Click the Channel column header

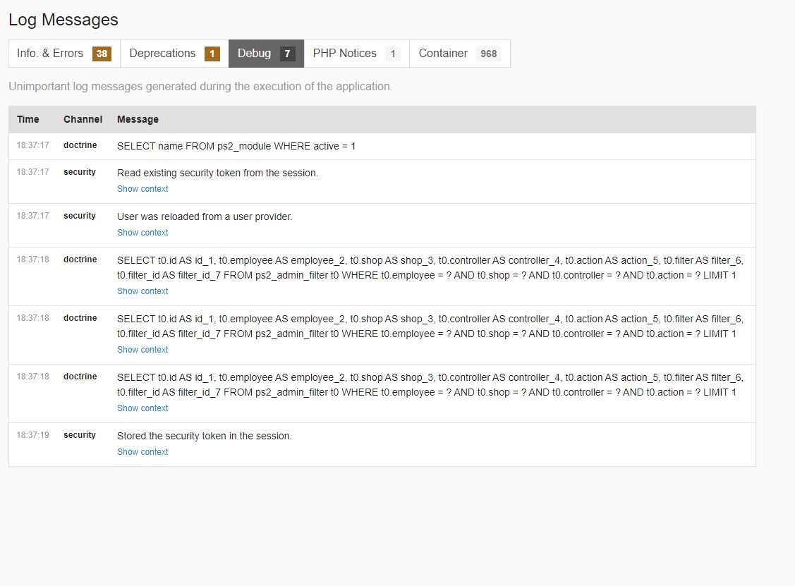click(83, 119)
